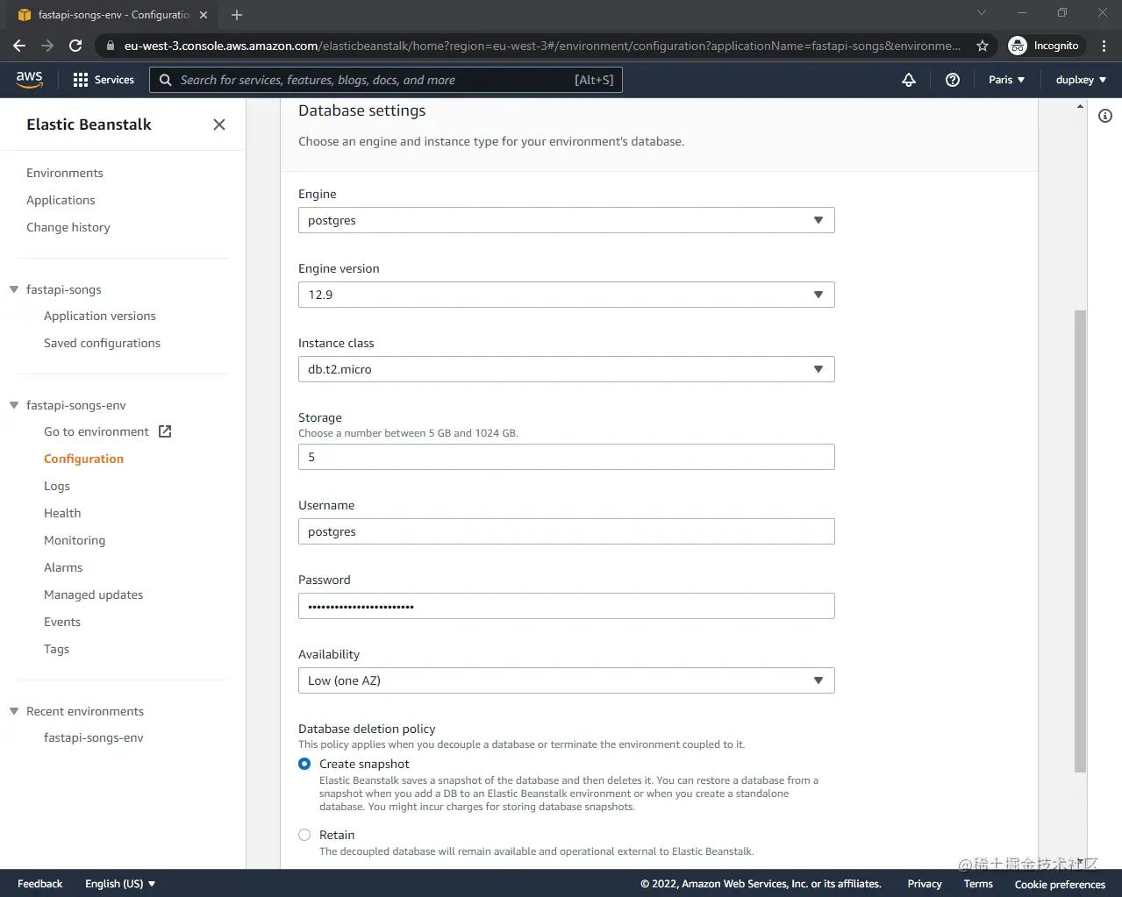Open Saved configurations

point(102,343)
